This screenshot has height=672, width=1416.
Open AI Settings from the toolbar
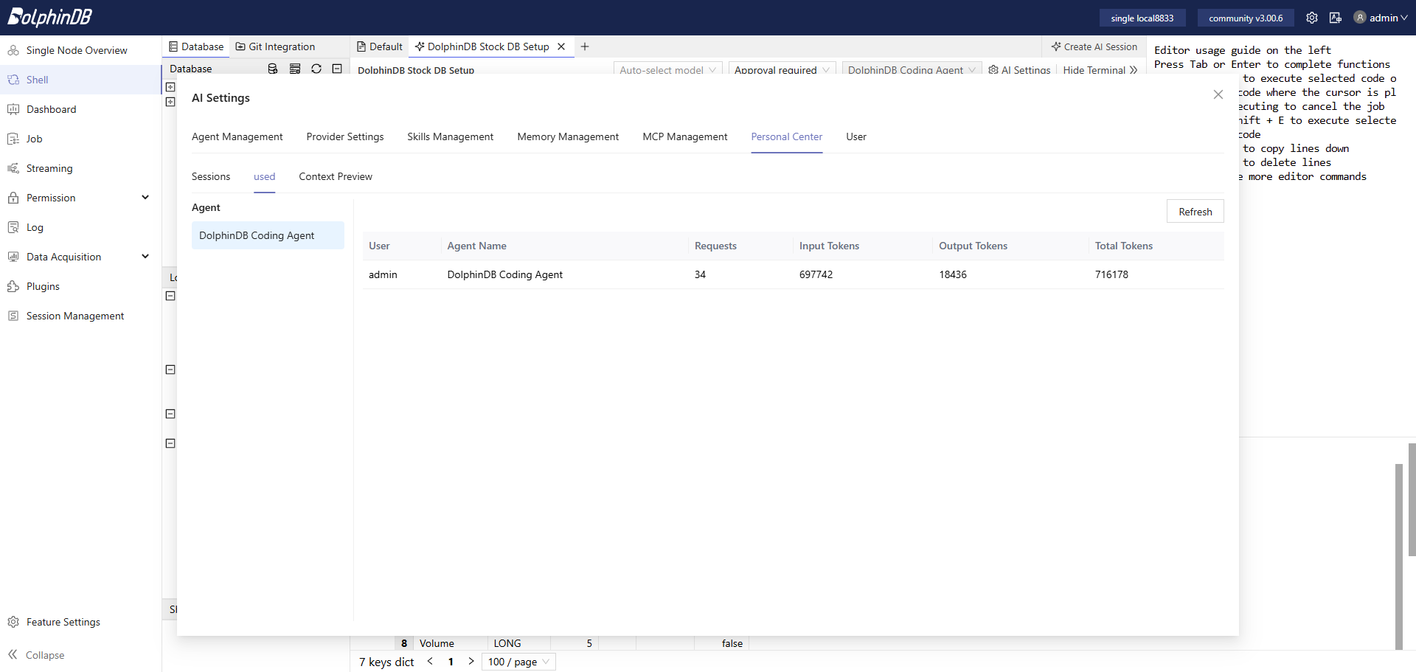coord(1019,70)
